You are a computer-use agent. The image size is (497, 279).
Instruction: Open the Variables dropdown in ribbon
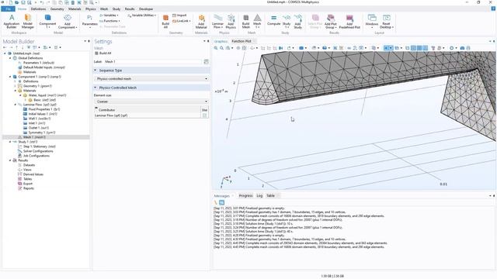click(x=109, y=15)
